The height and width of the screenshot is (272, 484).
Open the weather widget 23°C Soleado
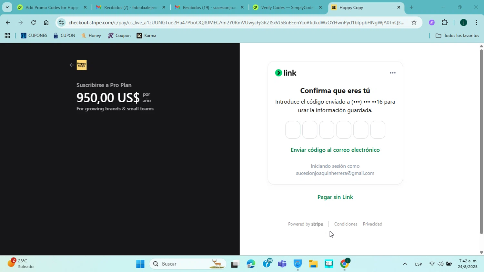click(21, 264)
